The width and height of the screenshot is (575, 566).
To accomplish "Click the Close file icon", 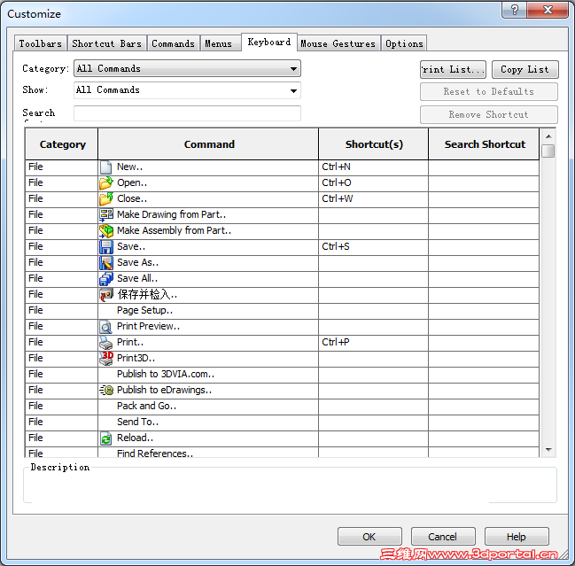I will coord(106,198).
